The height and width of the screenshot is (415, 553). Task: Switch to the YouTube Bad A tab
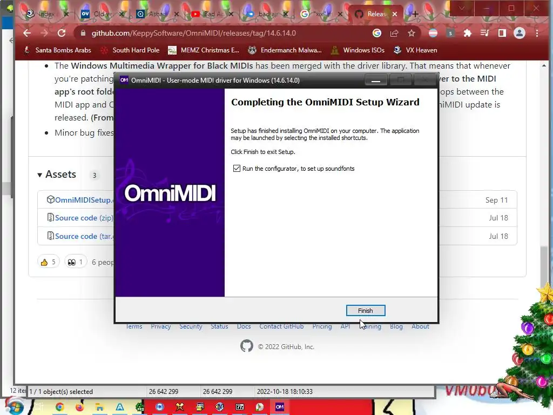click(213, 14)
